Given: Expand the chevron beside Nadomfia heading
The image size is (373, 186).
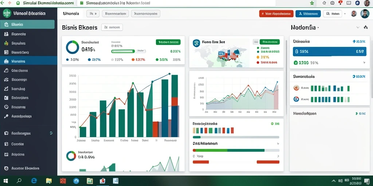Looking at the screenshot, I should [x=358, y=28].
